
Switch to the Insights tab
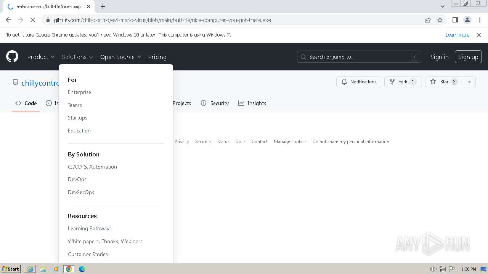click(x=252, y=103)
